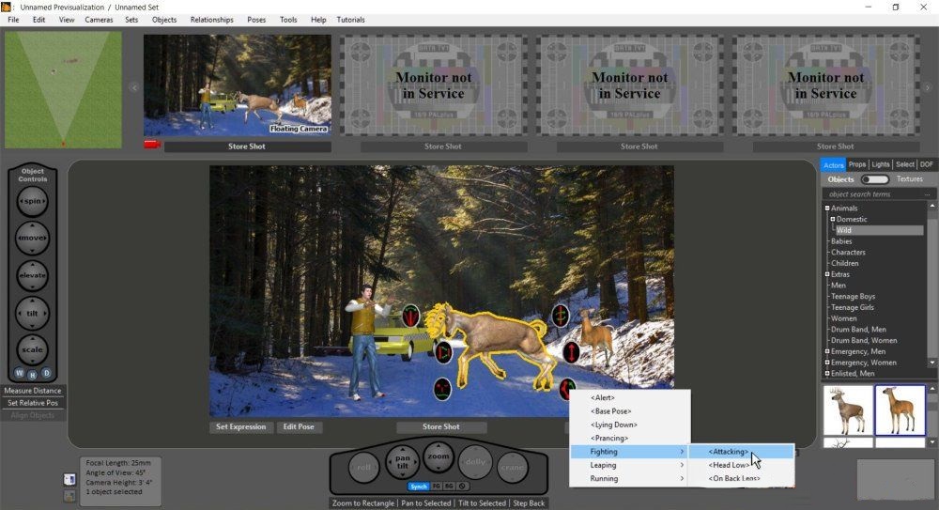Expand the Enlisted, Men tree node
The height and width of the screenshot is (510, 939).
point(827,374)
